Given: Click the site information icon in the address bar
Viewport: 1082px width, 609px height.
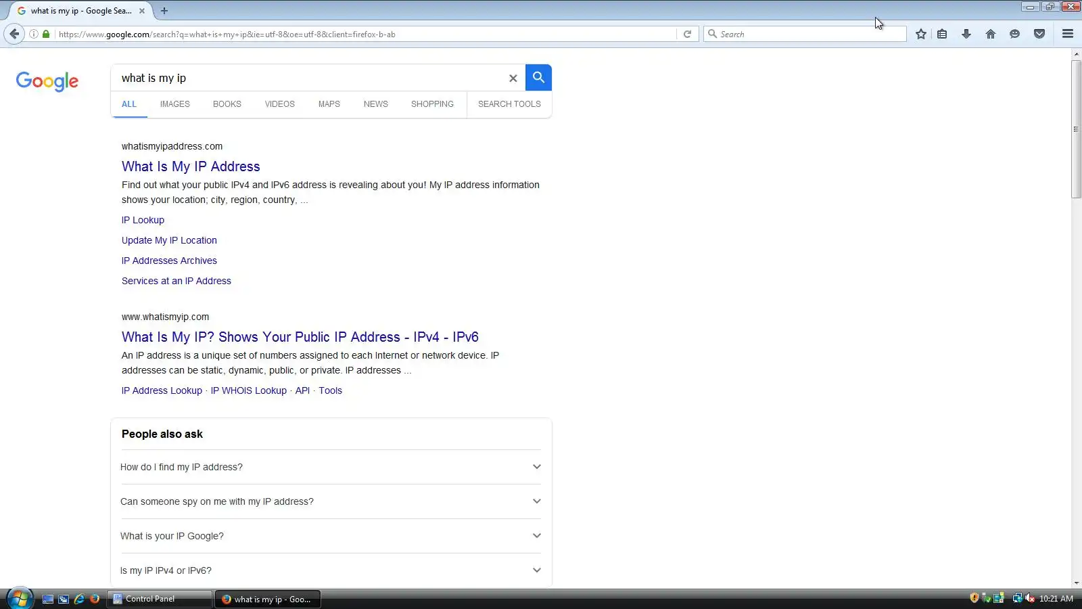Looking at the screenshot, I should pos(33,34).
